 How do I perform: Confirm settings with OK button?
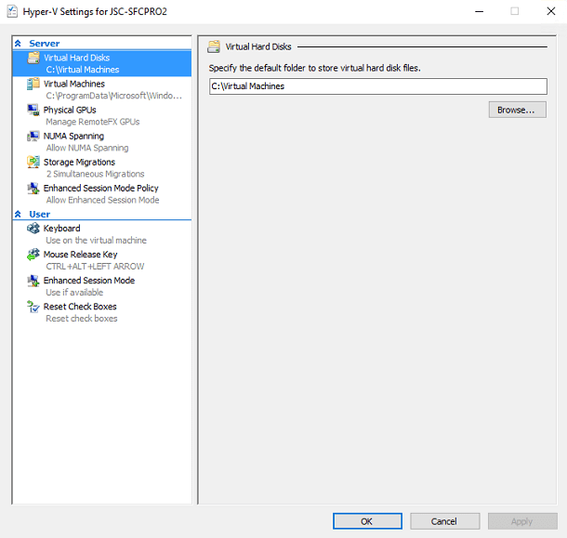tap(367, 521)
